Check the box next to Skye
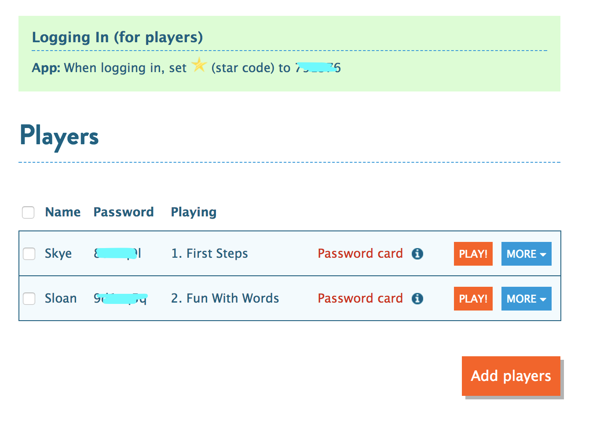 (29, 254)
